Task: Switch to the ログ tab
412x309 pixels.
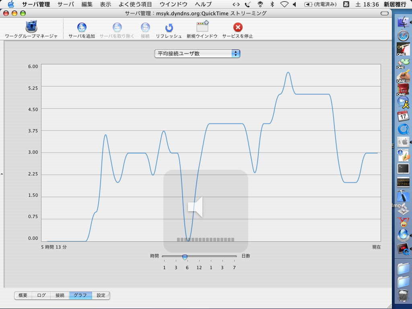Action: click(41, 295)
